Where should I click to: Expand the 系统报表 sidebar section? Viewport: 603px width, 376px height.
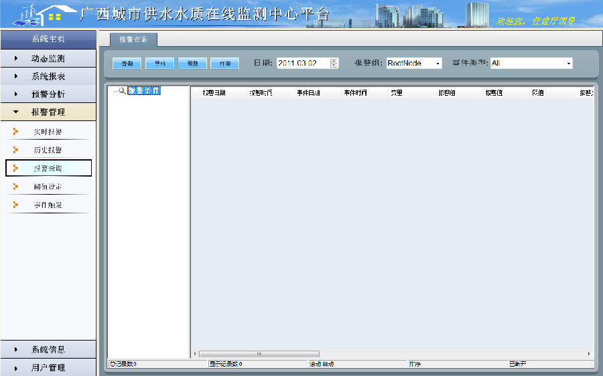48,76
